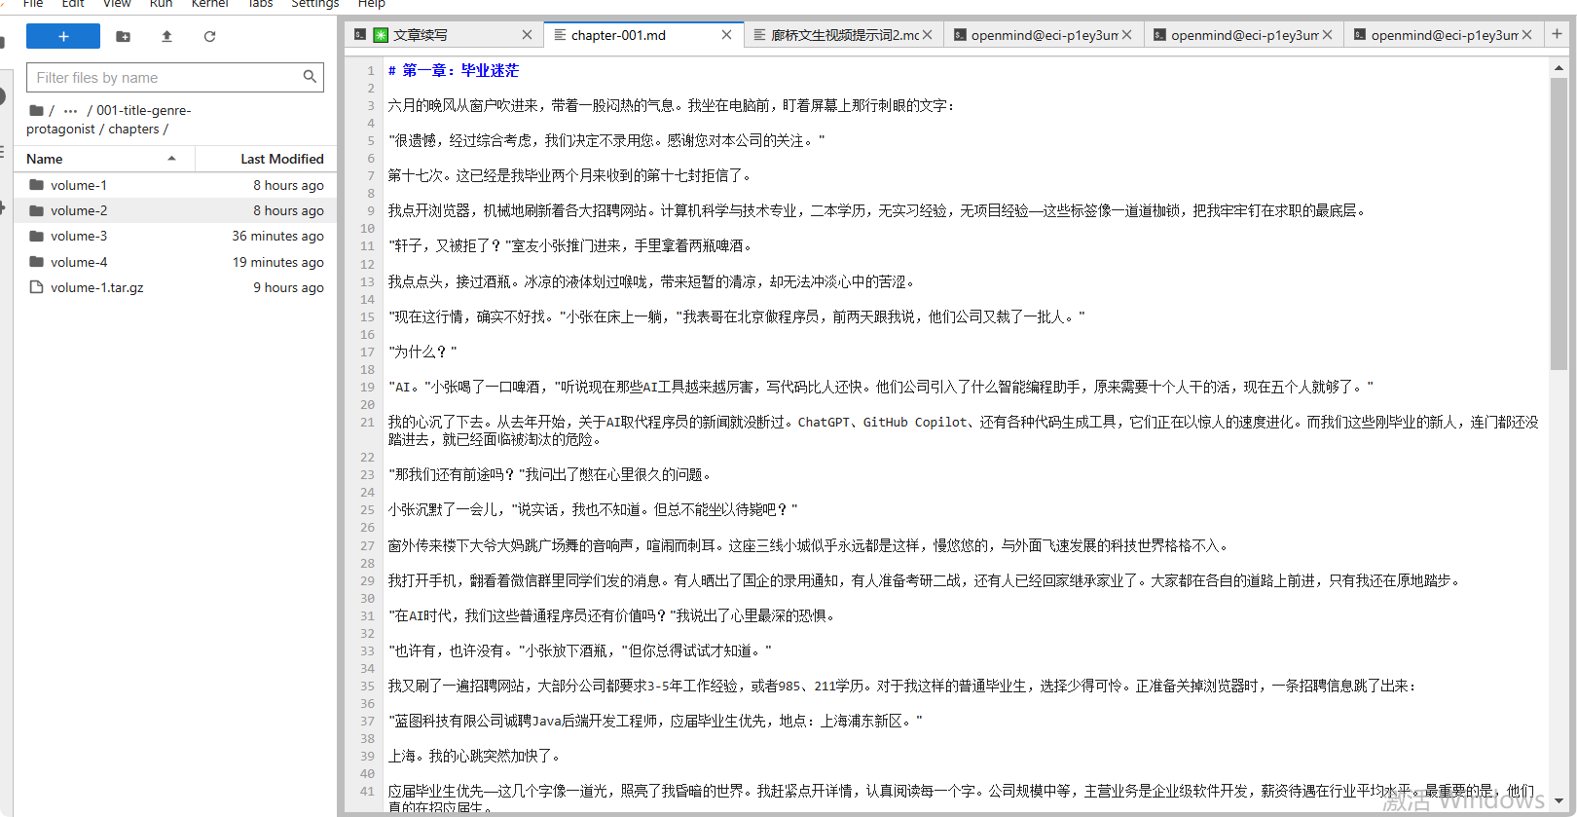Screen dimensions: 1577x817
Task: Open the volume-4 folder
Action: [x=175, y=262]
